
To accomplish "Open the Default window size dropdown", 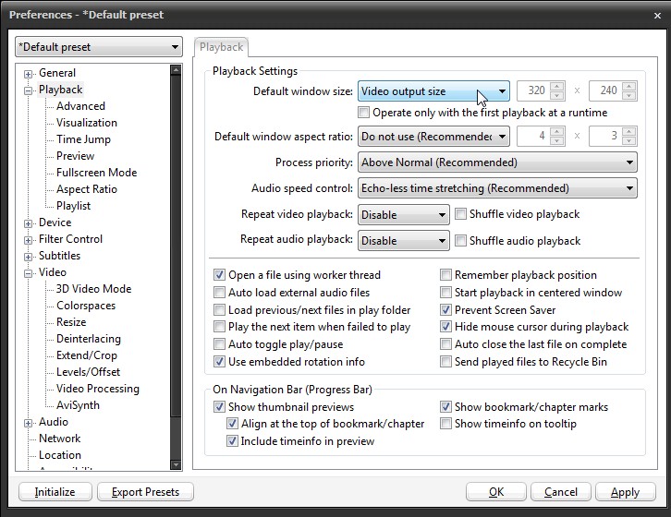I will [x=433, y=91].
